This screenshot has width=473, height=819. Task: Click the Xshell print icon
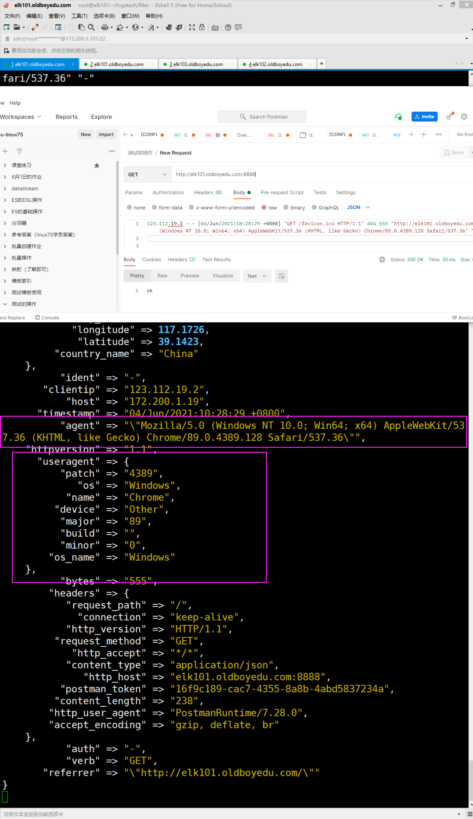[105, 27]
